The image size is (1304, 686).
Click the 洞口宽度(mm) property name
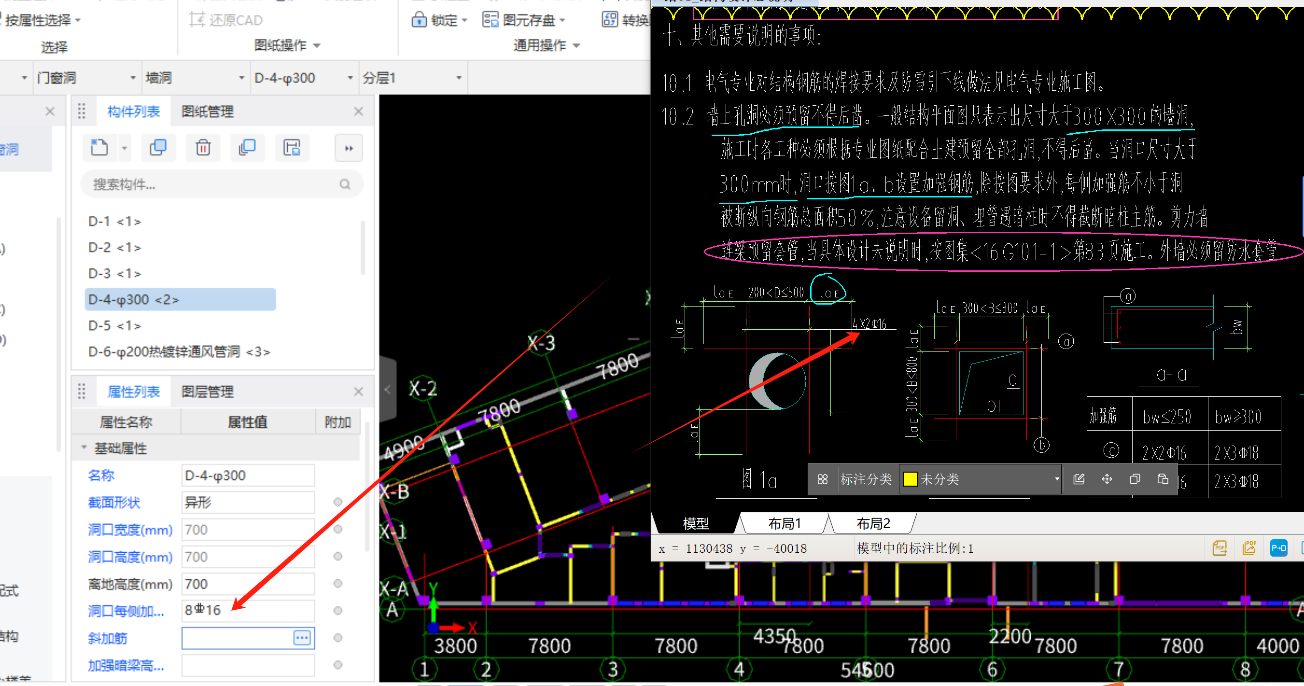point(130,530)
